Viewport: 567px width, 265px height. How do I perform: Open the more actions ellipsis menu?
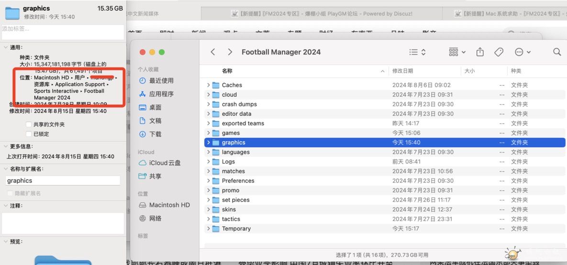click(x=523, y=52)
